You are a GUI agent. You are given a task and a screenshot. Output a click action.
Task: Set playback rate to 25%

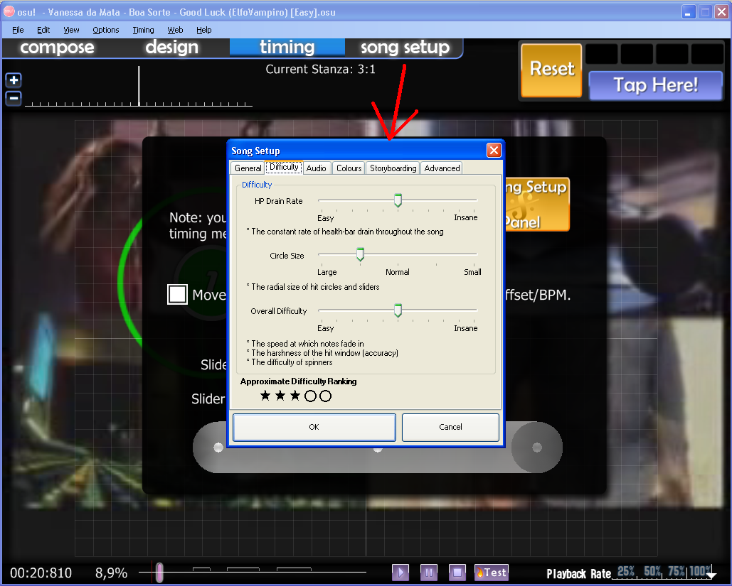point(625,571)
